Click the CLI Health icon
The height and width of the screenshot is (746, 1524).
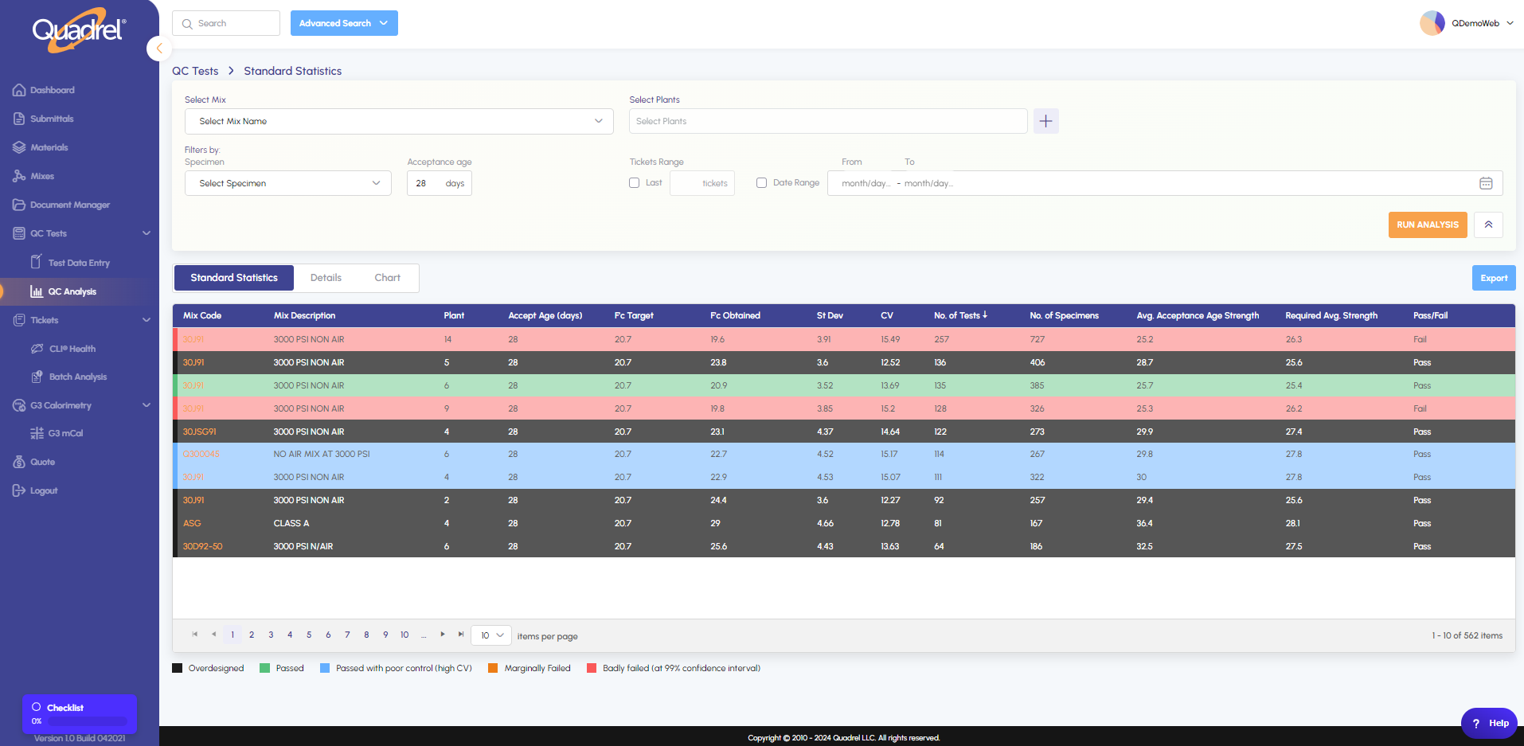click(x=37, y=349)
